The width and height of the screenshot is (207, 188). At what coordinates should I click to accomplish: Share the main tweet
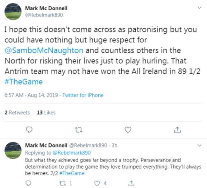[178, 130]
